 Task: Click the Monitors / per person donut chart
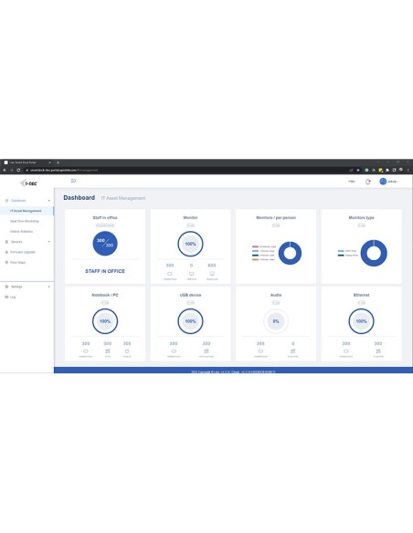pos(290,253)
